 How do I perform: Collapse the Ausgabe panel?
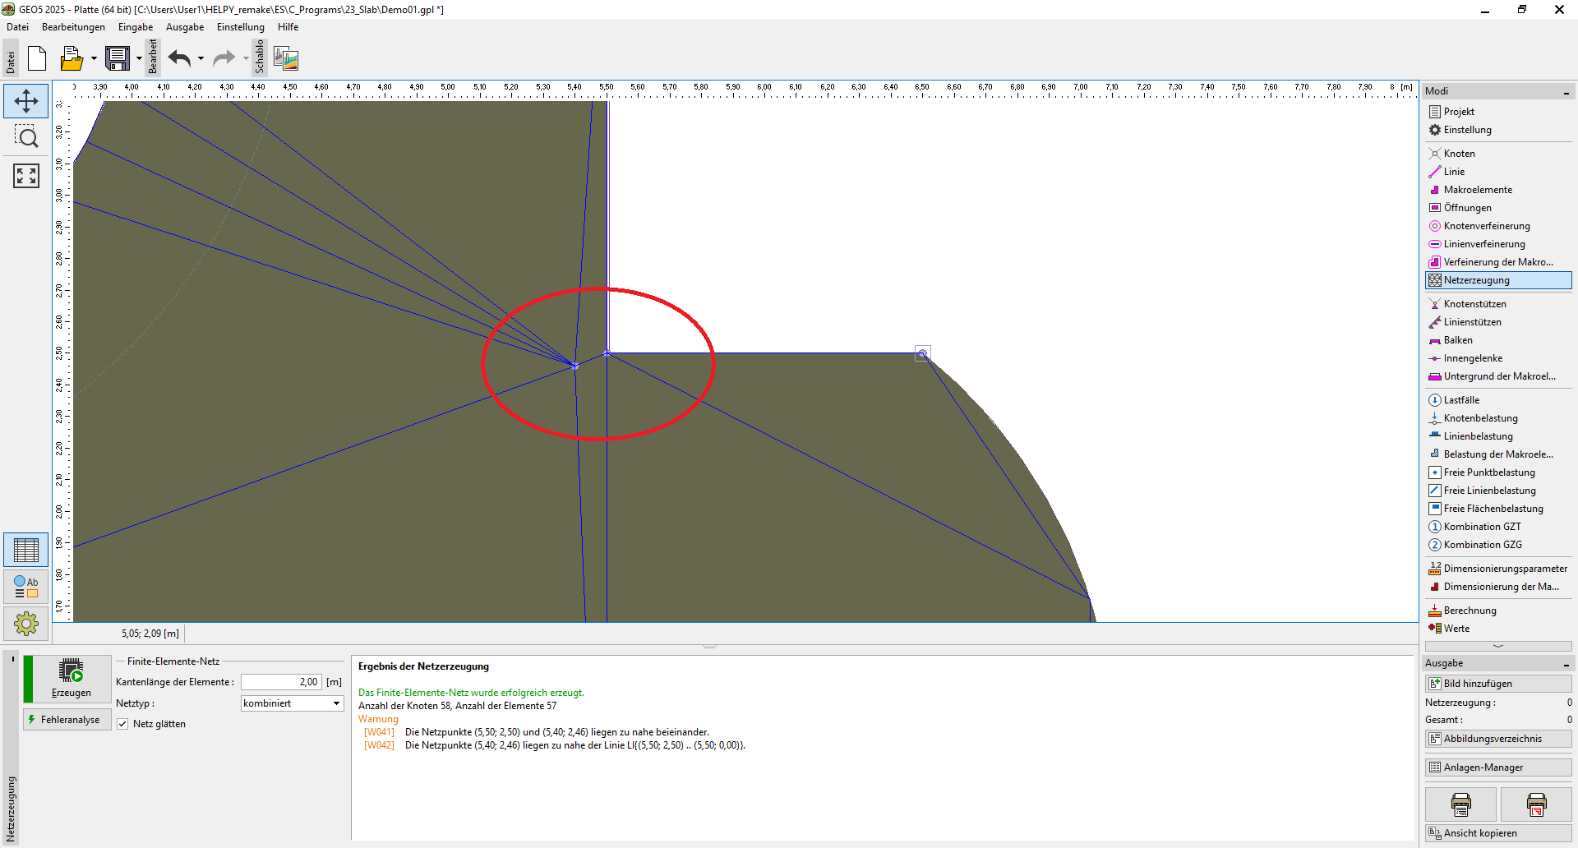pyautogui.click(x=1566, y=664)
